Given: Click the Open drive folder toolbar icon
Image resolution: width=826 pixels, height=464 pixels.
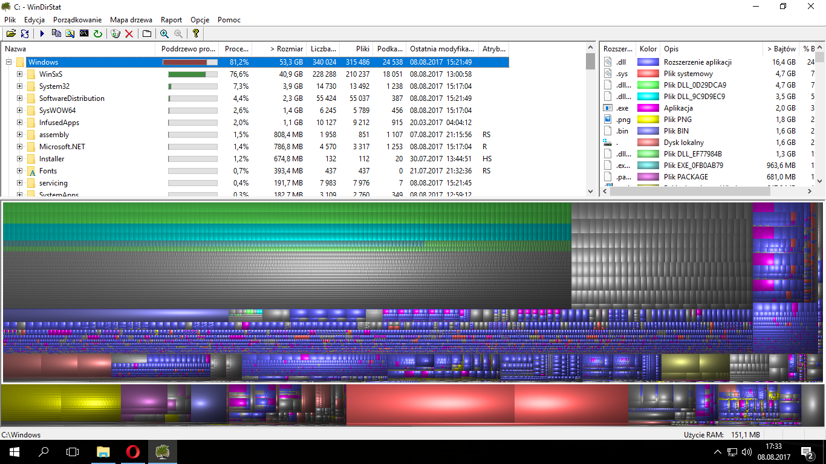Looking at the screenshot, I should pyautogui.click(x=11, y=34).
